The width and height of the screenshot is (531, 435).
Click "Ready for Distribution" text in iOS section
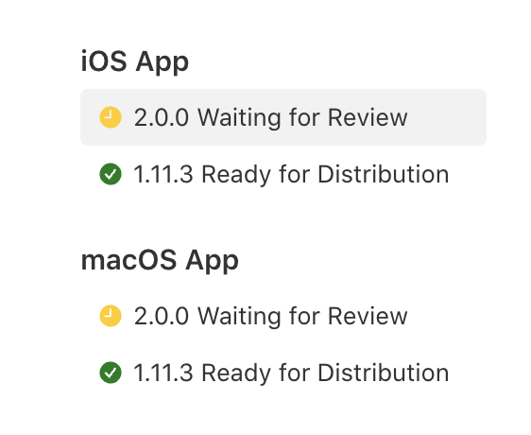click(325, 174)
